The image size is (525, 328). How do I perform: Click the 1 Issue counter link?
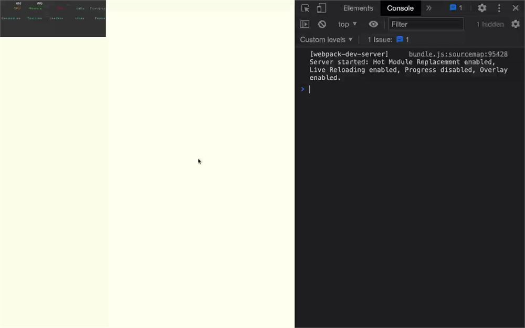click(388, 39)
